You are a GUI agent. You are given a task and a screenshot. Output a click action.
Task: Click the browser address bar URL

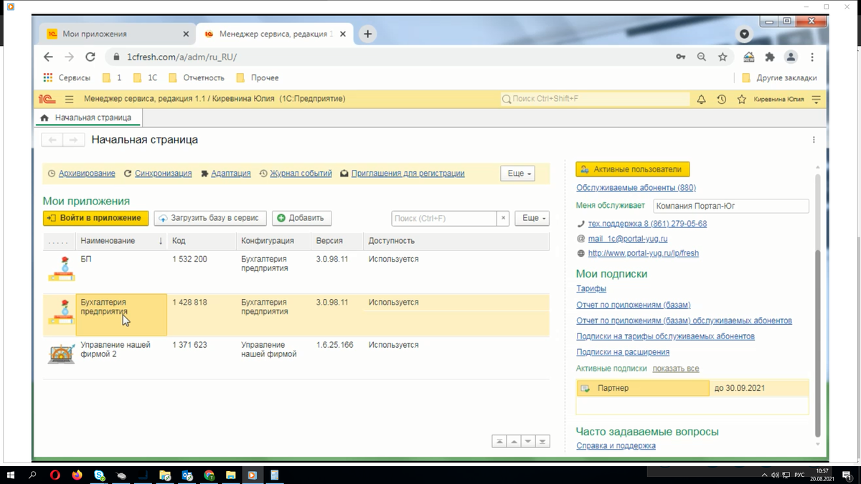pyautogui.click(x=182, y=57)
